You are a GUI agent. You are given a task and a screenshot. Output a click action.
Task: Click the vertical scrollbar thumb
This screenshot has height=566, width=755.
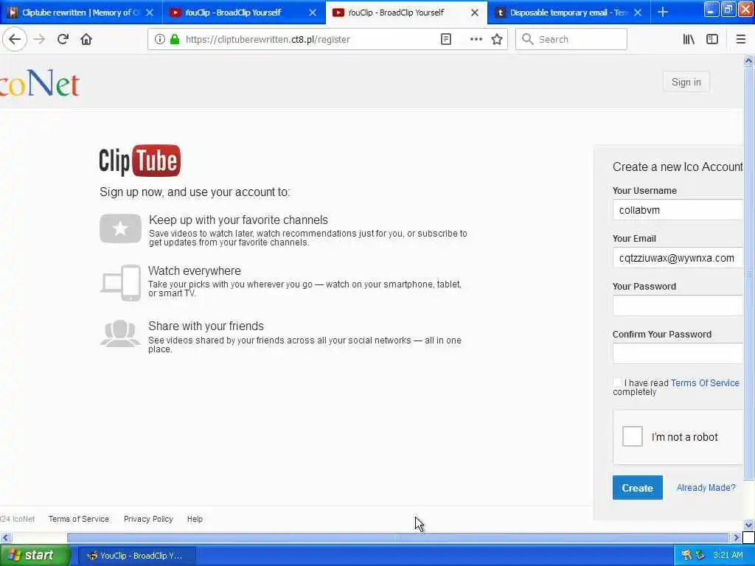(x=748, y=273)
